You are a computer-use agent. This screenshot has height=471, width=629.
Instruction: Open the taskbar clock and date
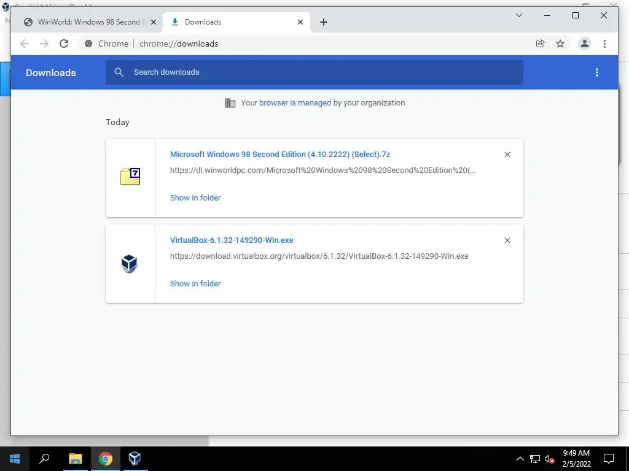(576, 459)
